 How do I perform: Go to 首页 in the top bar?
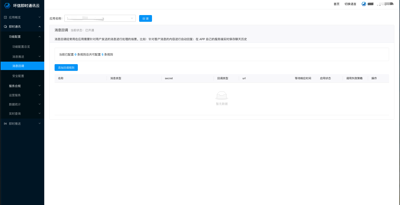[336, 4]
